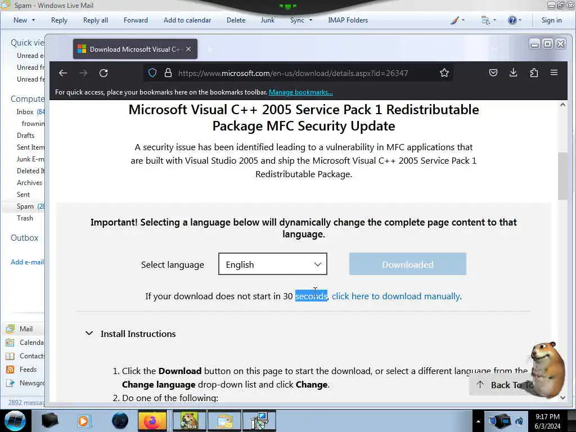Click the Downloaded button
This screenshot has height=432, width=576.
(408, 264)
